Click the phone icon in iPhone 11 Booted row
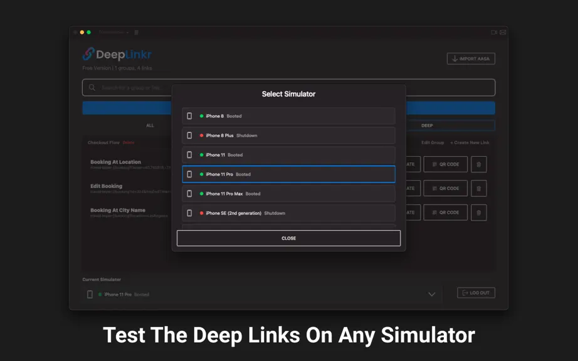Viewport: 578px width, 361px height. pos(189,155)
